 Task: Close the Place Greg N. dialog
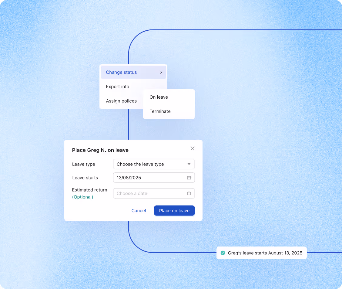[x=192, y=148]
